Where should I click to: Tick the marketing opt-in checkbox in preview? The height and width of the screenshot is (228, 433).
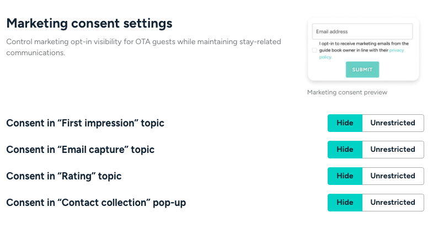(314, 50)
